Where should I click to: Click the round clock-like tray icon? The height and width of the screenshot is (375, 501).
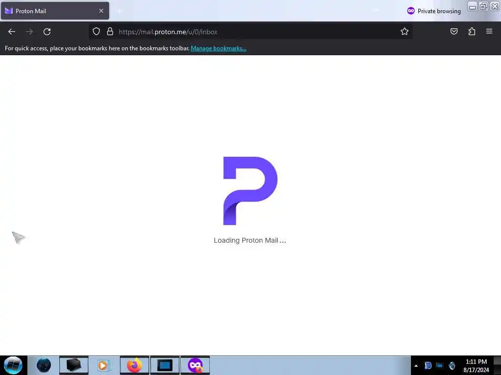tap(452, 366)
